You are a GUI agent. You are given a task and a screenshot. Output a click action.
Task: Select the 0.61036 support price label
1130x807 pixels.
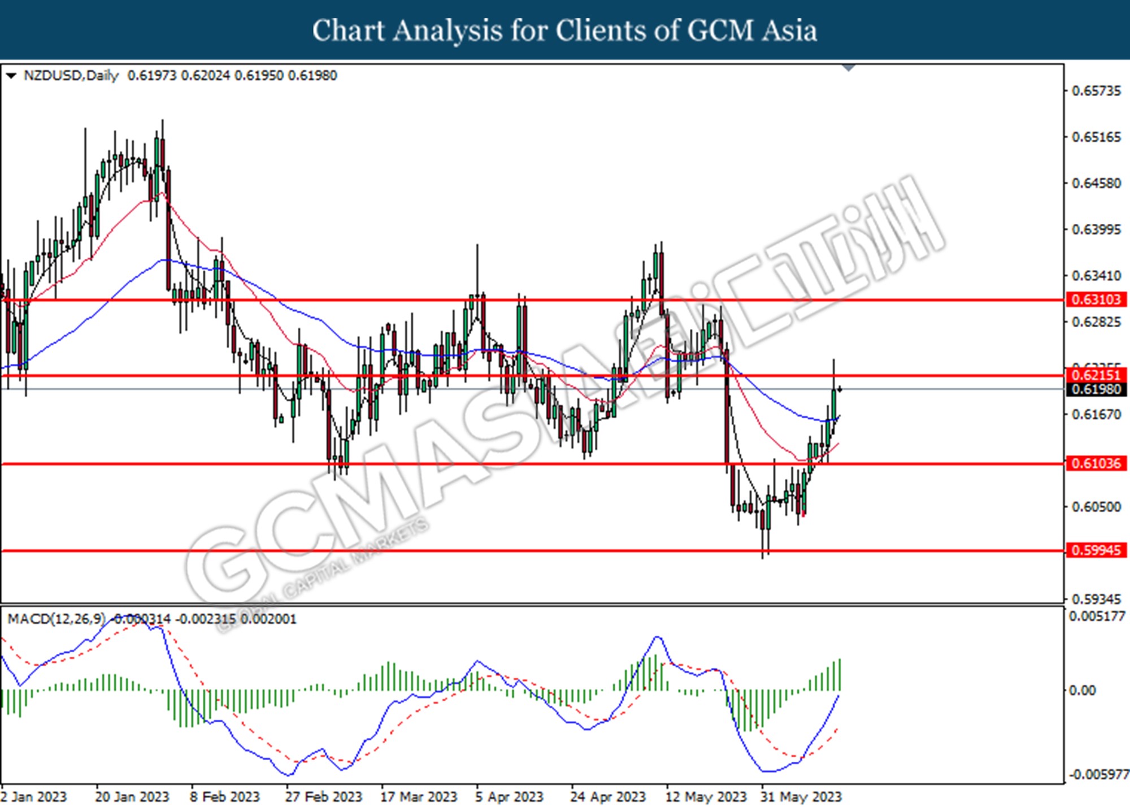pyautogui.click(x=1096, y=463)
